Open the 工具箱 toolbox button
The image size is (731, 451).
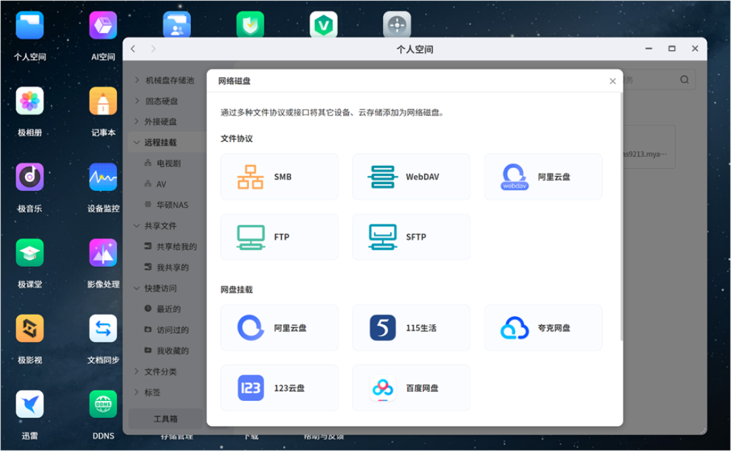click(166, 418)
